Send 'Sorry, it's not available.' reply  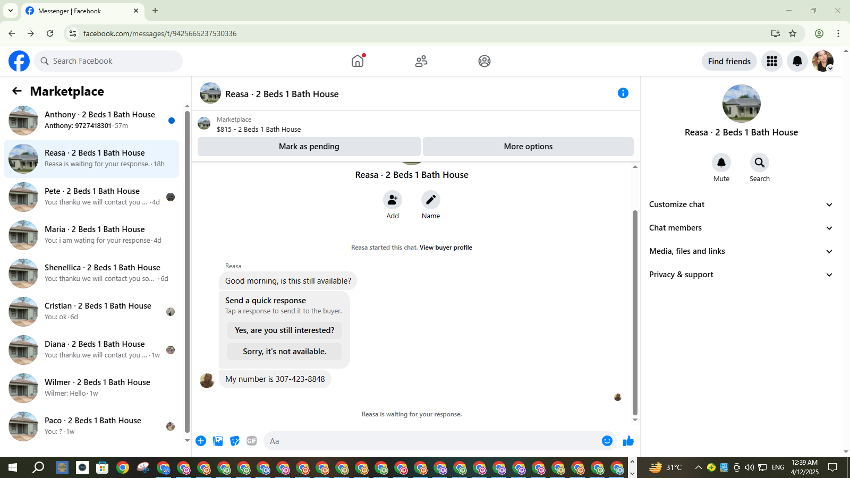(x=284, y=352)
